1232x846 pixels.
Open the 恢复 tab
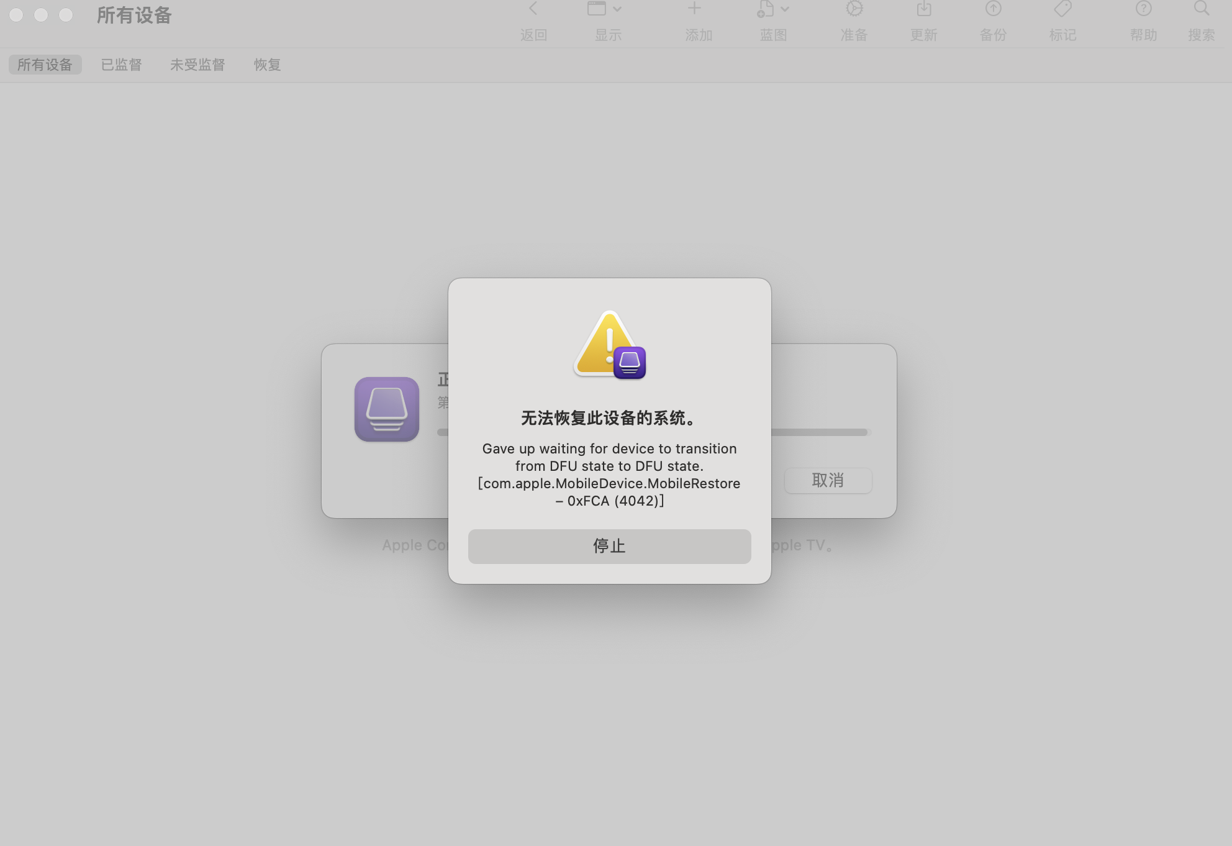pos(267,65)
